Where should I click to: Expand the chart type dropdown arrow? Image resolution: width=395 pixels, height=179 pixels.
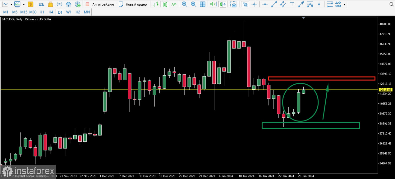tap(11, 4)
